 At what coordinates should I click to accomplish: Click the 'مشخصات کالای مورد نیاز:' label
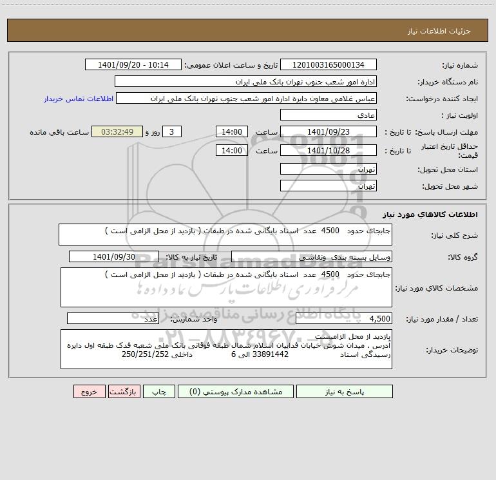pyautogui.click(x=437, y=288)
